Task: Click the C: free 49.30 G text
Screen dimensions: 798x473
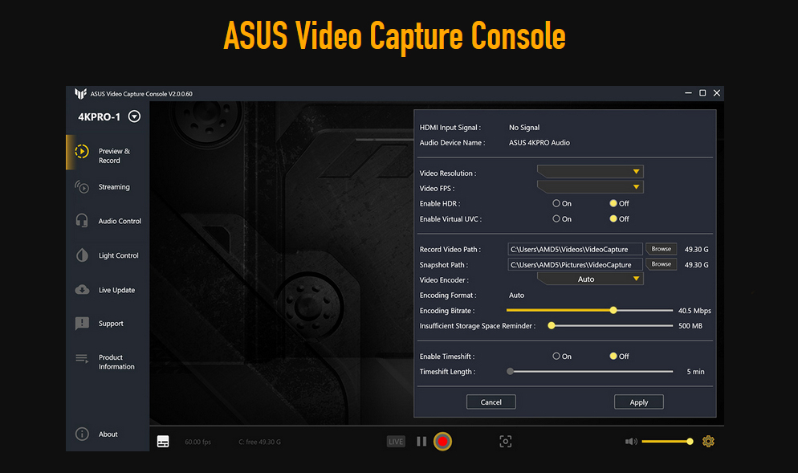Action: pyautogui.click(x=259, y=442)
